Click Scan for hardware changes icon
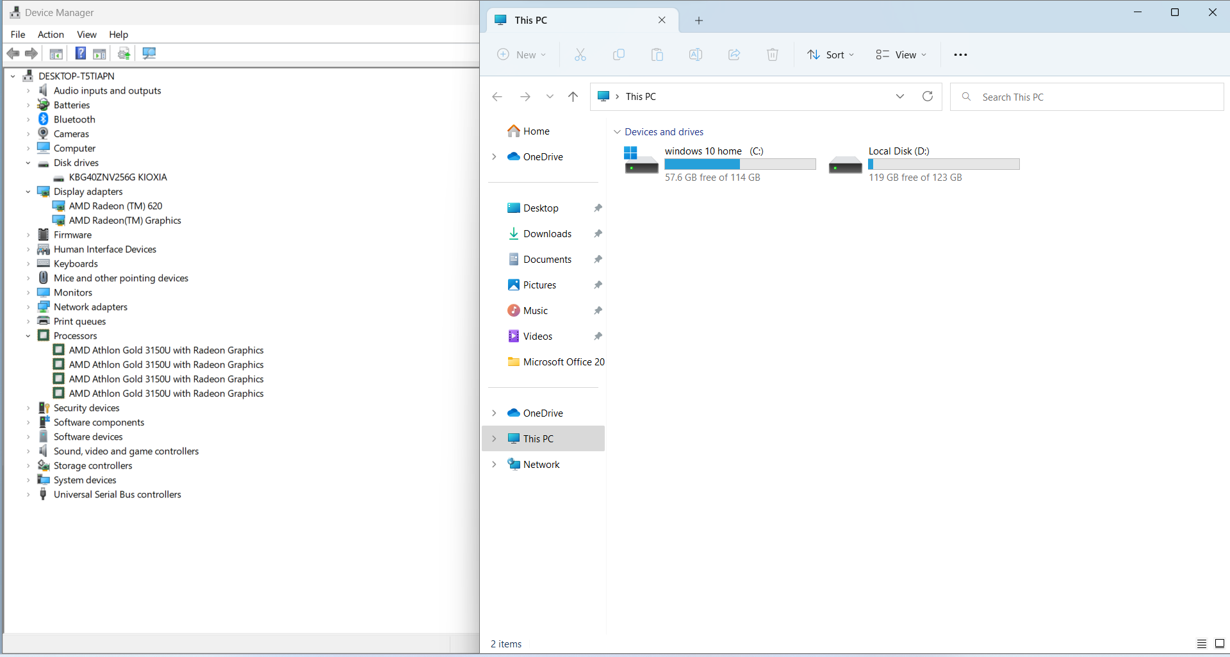Screen dimensions: 1230x657 click(x=149, y=53)
